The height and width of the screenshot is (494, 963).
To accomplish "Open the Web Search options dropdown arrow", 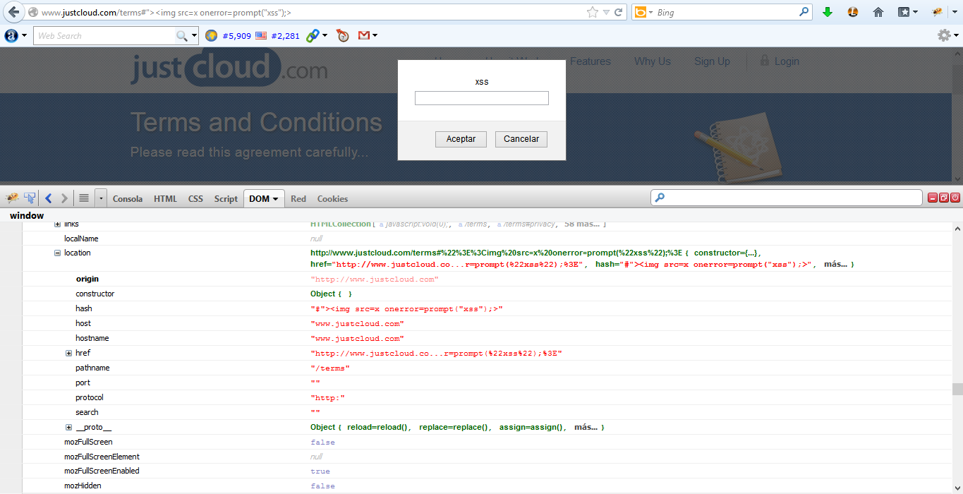I will click(x=194, y=35).
